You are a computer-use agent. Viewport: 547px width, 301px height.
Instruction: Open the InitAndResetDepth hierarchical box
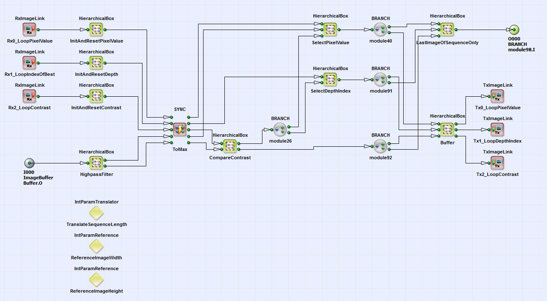(x=96, y=63)
